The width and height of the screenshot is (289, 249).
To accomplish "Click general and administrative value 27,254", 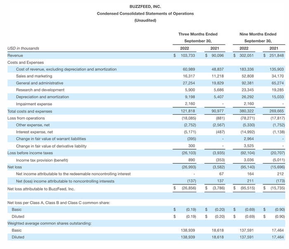I will (x=189, y=83).
